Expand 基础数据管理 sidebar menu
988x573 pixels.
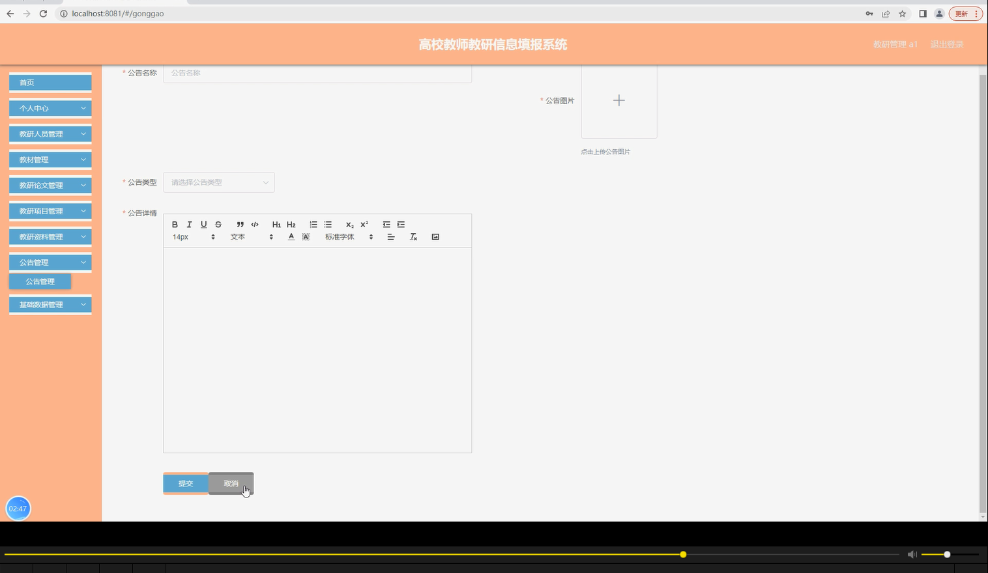point(50,305)
